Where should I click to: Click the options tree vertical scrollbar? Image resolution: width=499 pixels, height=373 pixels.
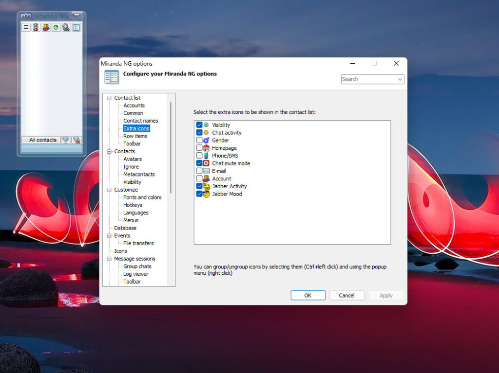pyautogui.click(x=171, y=147)
